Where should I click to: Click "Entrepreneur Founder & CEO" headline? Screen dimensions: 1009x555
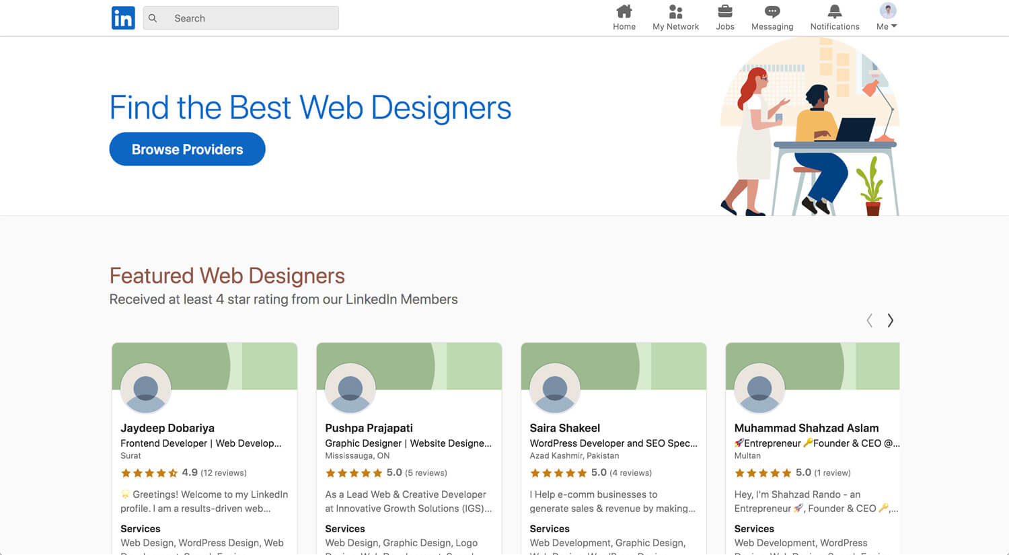(x=817, y=443)
